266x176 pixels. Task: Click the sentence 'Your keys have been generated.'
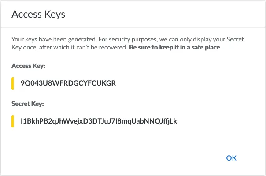point(54,39)
